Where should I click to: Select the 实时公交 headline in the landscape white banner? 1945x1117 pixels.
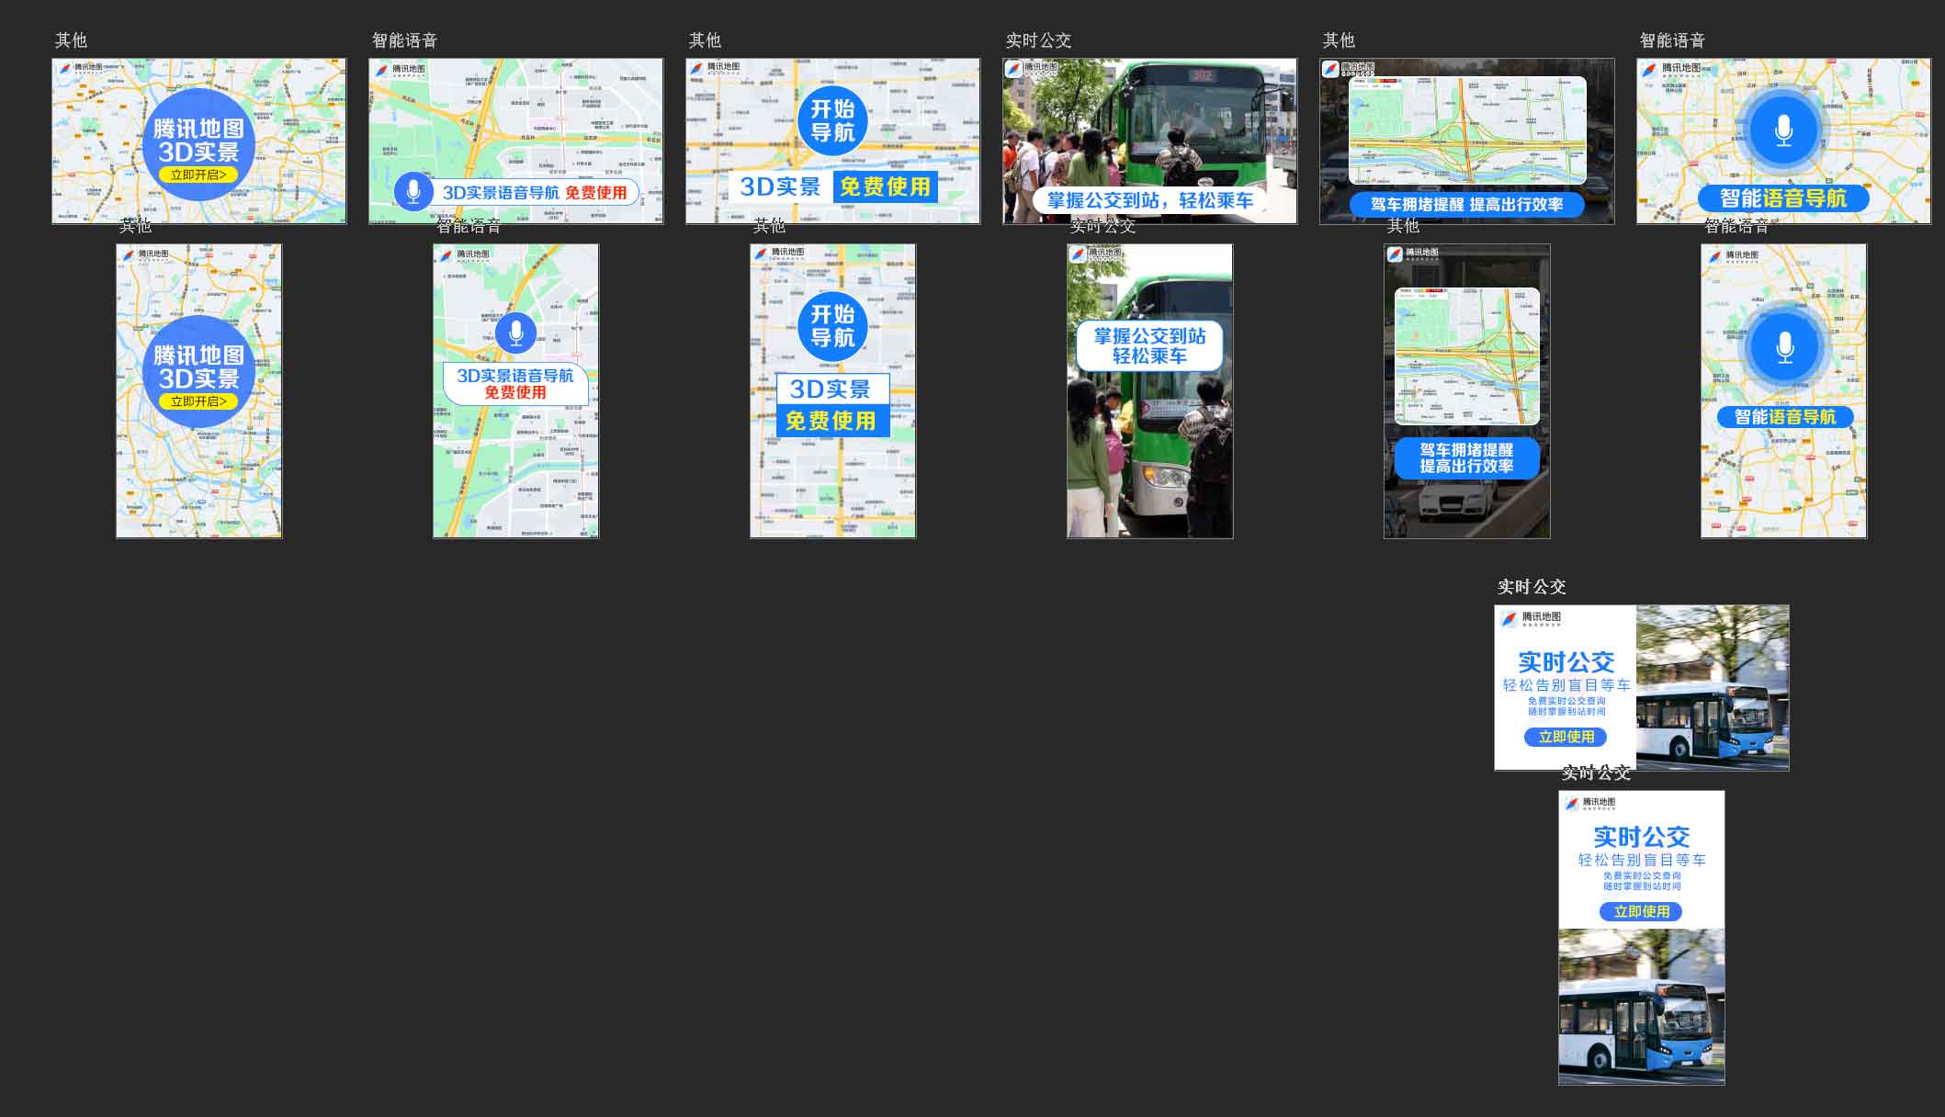pyautogui.click(x=1566, y=661)
